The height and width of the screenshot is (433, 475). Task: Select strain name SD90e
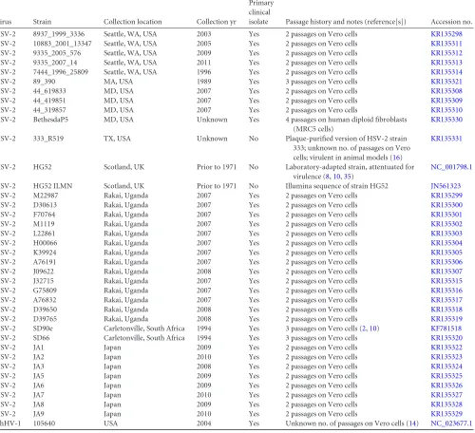coord(43,329)
